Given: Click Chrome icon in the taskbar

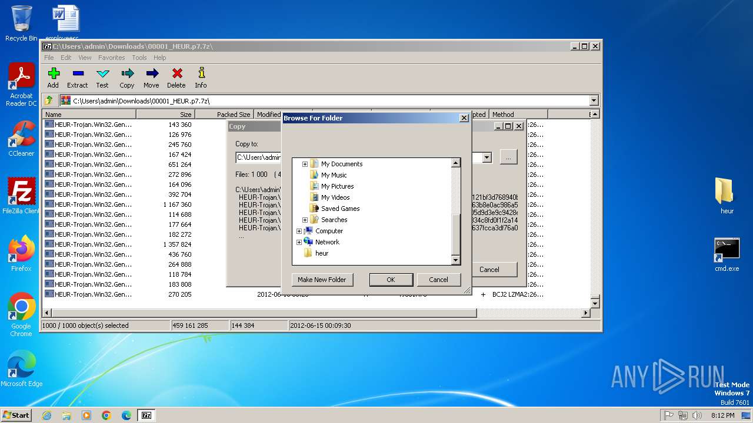Looking at the screenshot, I should [x=106, y=415].
